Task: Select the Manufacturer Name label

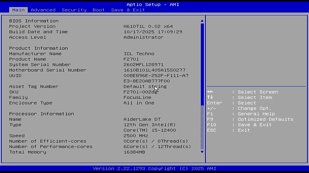Action: [35, 54]
